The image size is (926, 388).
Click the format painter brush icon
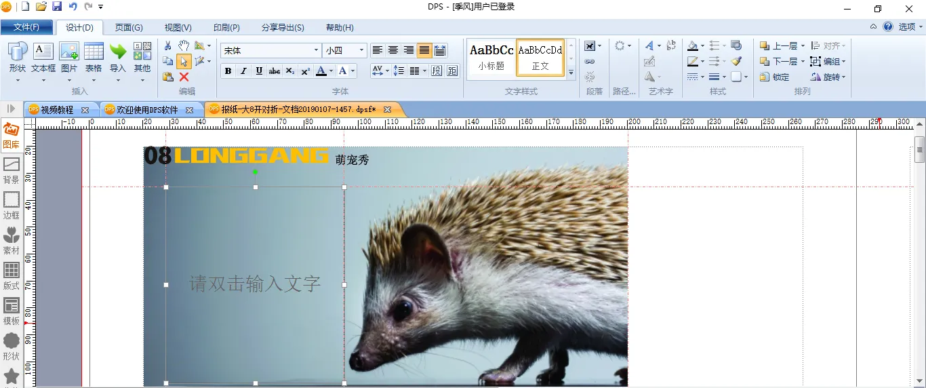[736, 62]
